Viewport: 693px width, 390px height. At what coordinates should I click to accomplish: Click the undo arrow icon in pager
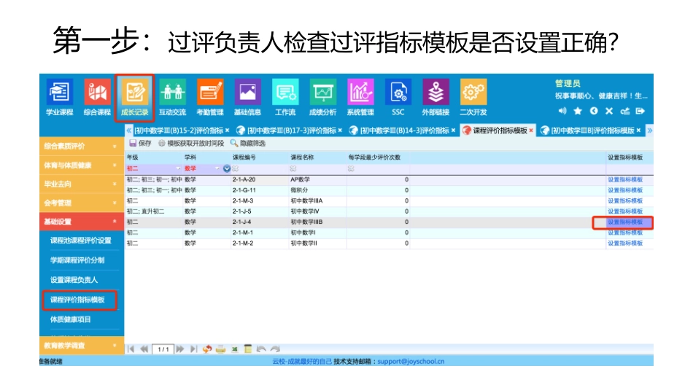261,349
